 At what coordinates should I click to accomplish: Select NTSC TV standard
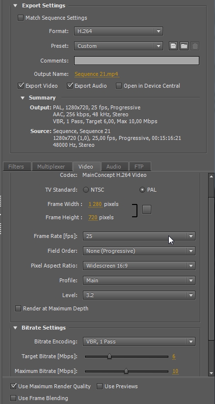[86, 190]
